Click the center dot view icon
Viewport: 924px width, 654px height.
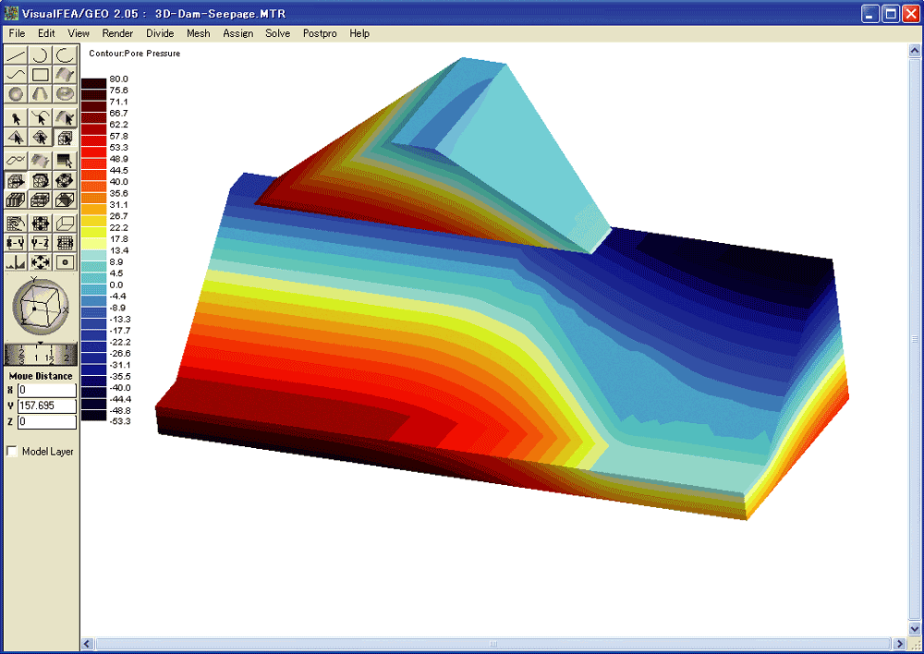point(65,262)
